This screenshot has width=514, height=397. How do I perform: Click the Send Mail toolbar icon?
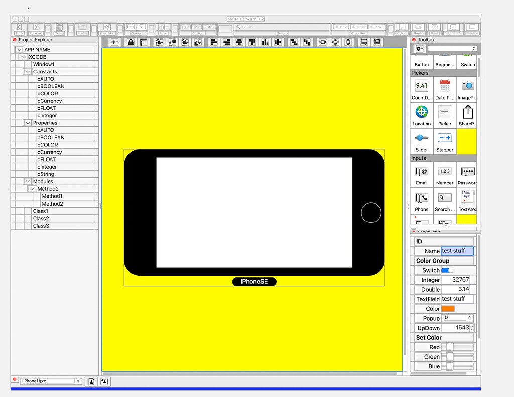pyautogui.click(x=107, y=27)
